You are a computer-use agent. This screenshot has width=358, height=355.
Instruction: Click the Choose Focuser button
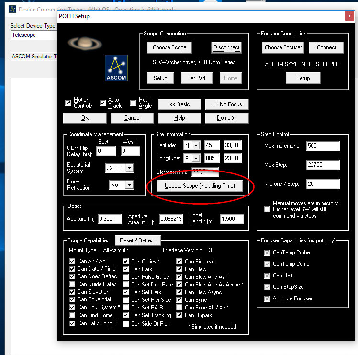pyautogui.click(x=283, y=47)
